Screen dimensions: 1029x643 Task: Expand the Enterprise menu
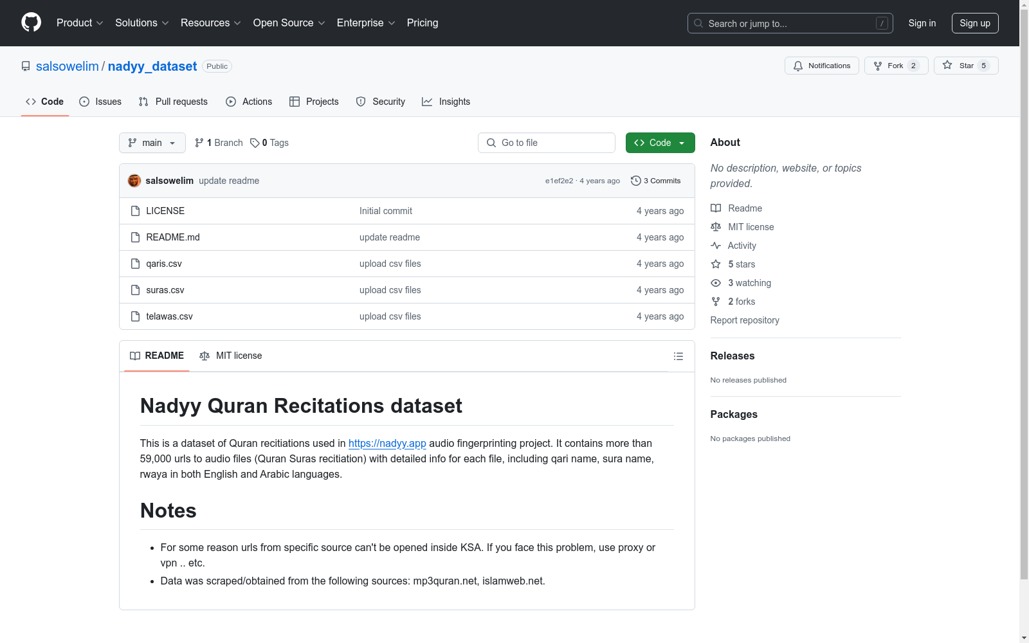tap(366, 23)
